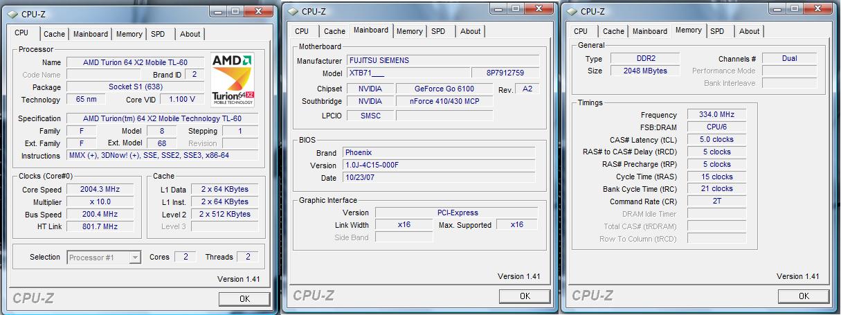Viewport: 841px width, 315px height.
Task: Click Cycle Time (tRAS) value 15 clocks
Action: coord(716,177)
